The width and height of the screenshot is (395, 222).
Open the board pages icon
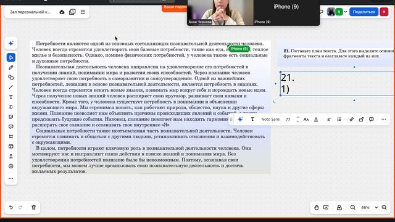click(72, 12)
